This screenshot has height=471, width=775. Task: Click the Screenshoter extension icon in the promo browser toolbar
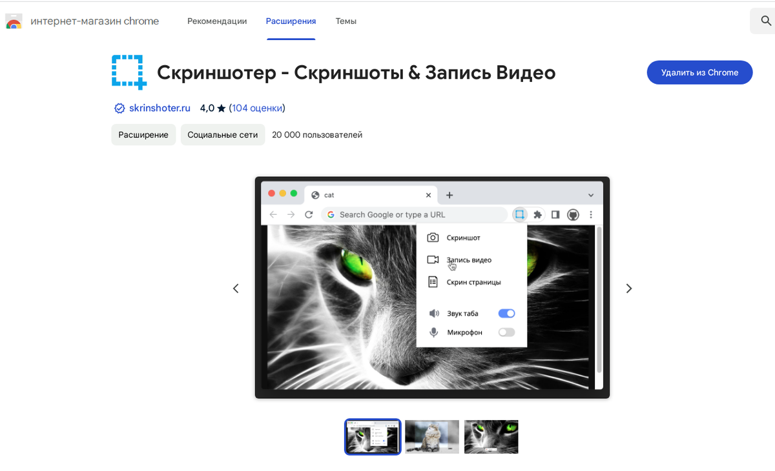pyautogui.click(x=519, y=214)
